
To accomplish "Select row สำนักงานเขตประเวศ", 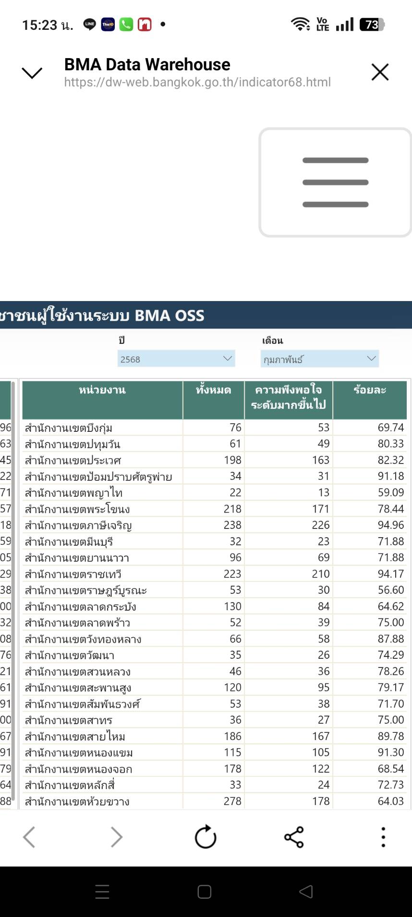I will [x=214, y=460].
